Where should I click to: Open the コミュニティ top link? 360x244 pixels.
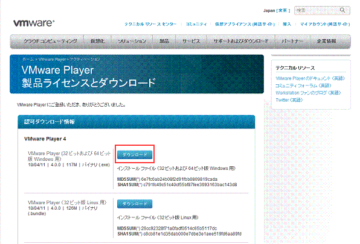(x=196, y=24)
